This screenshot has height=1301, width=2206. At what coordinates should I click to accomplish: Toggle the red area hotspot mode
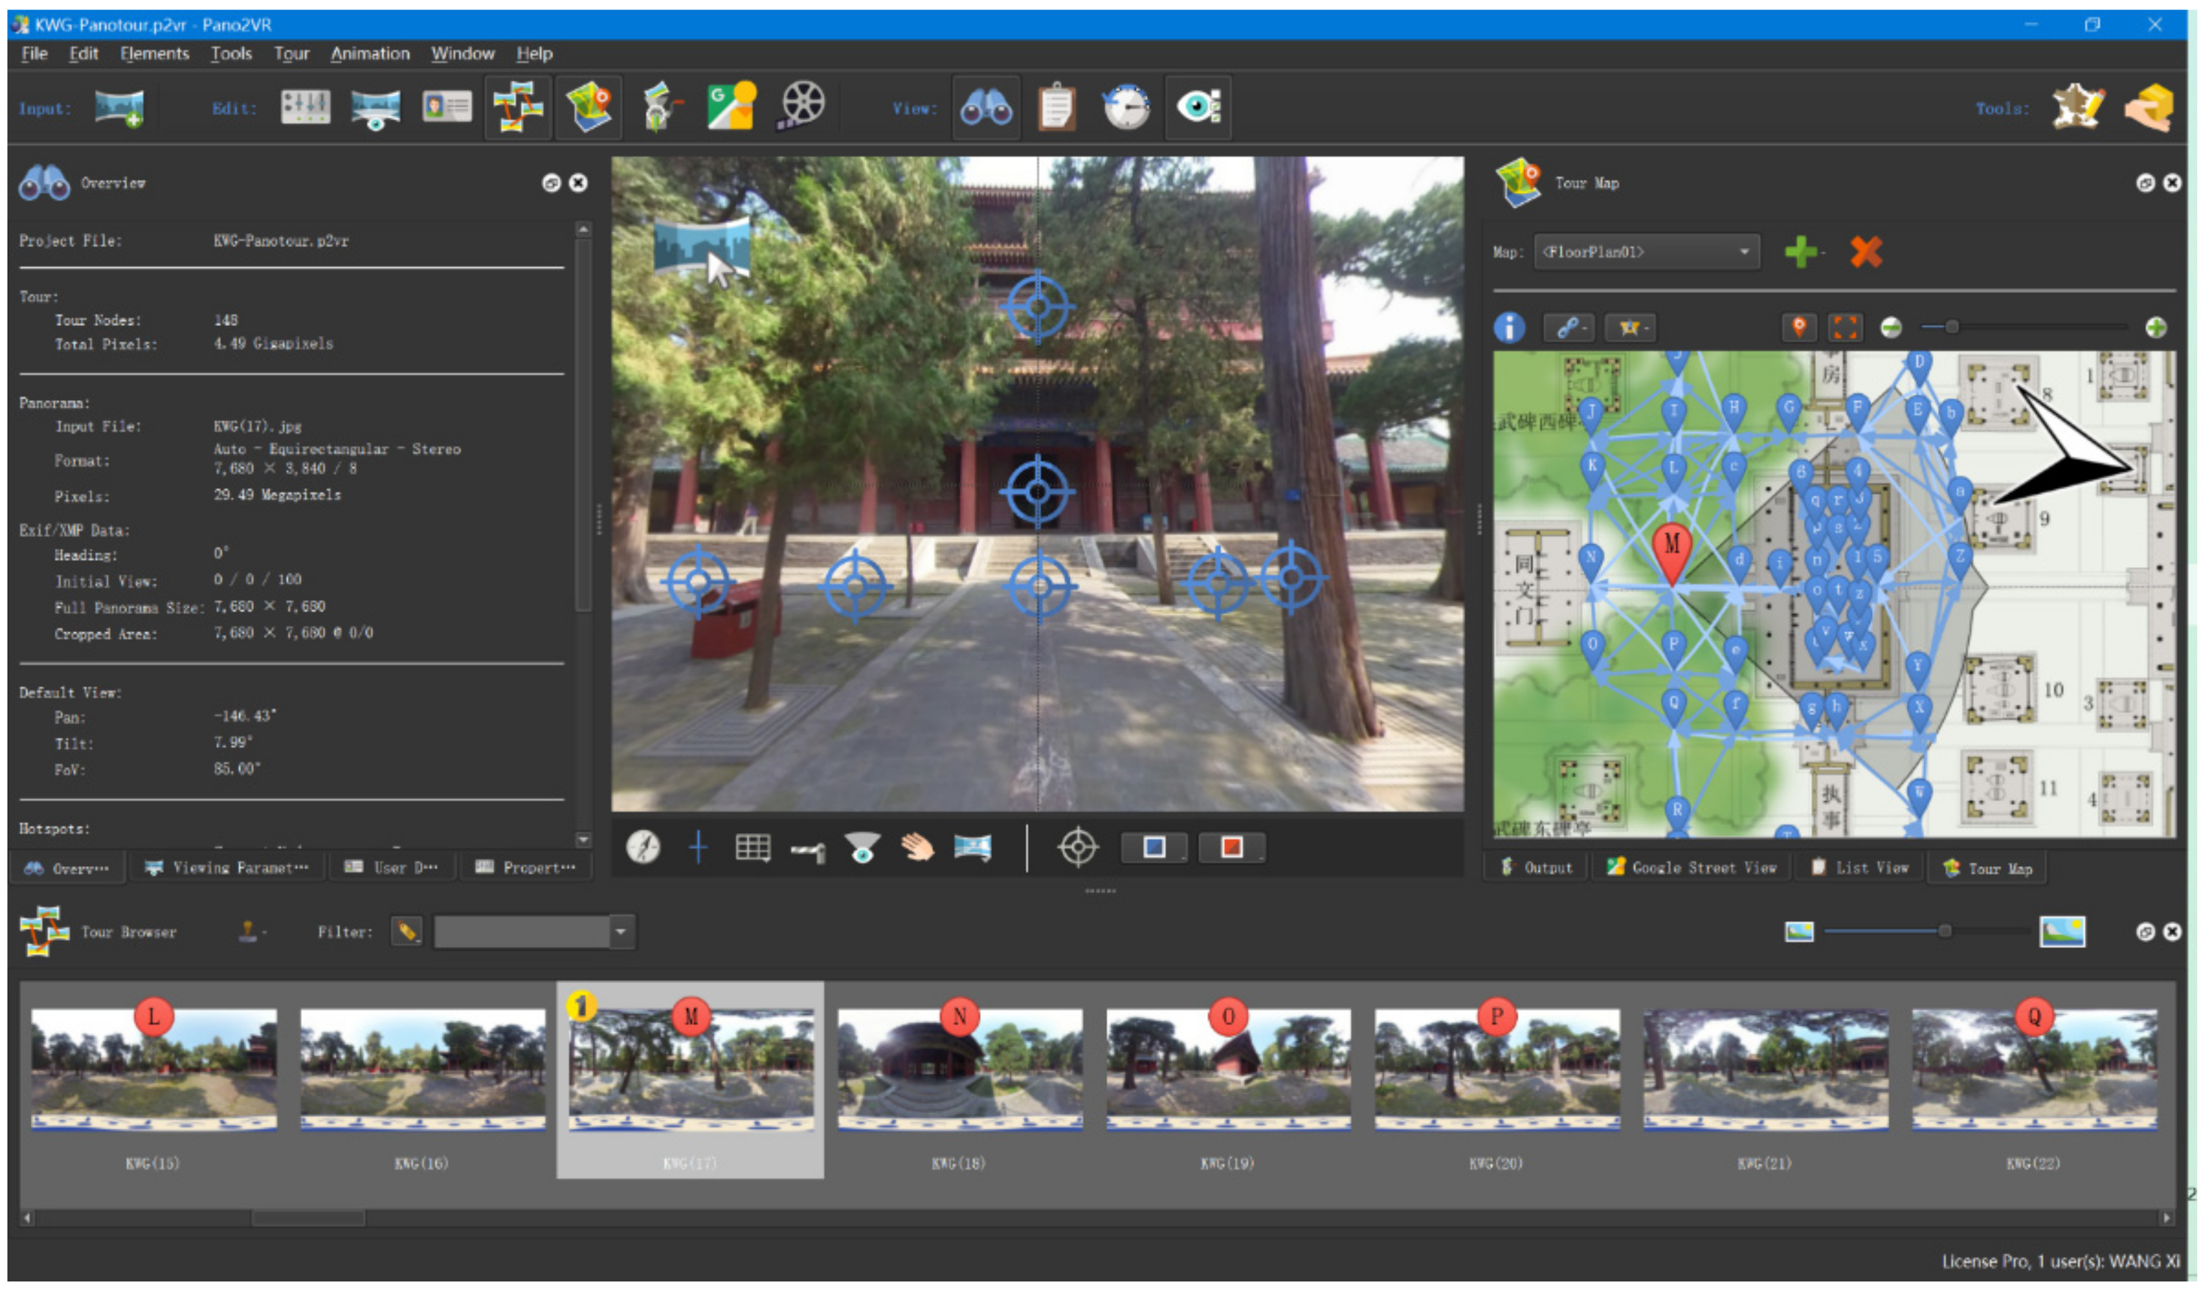[x=1232, y=848]
